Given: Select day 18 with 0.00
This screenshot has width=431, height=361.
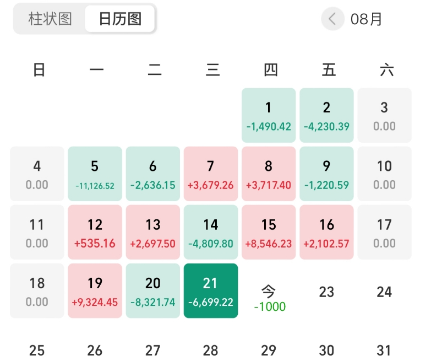Looking at the screenshot, I should point(37,291).
